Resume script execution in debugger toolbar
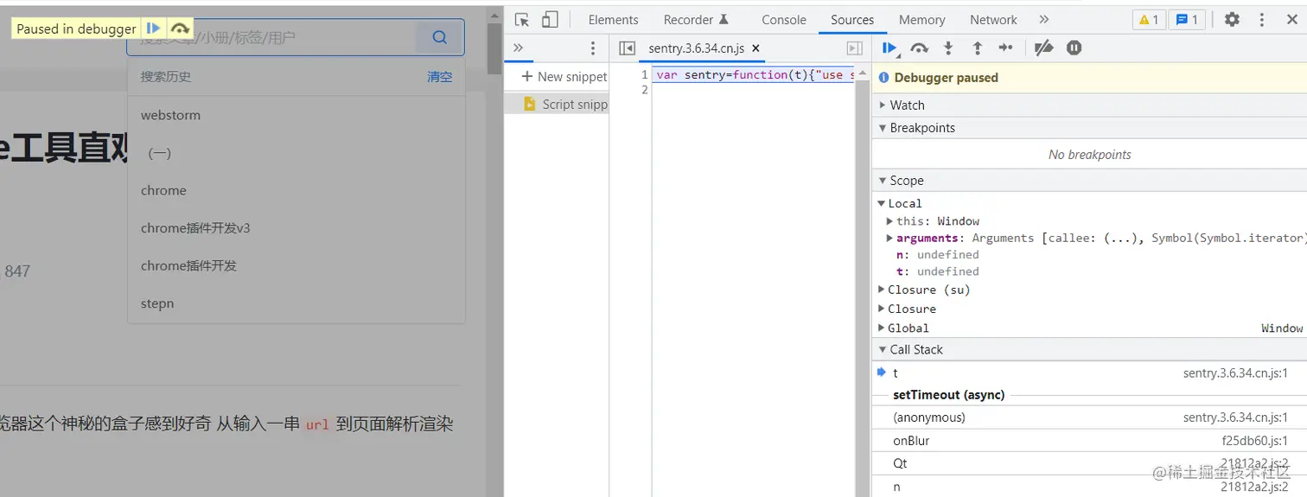This screenshot has width=1307, height=497. pyautogui.click(x=889, y=48)
